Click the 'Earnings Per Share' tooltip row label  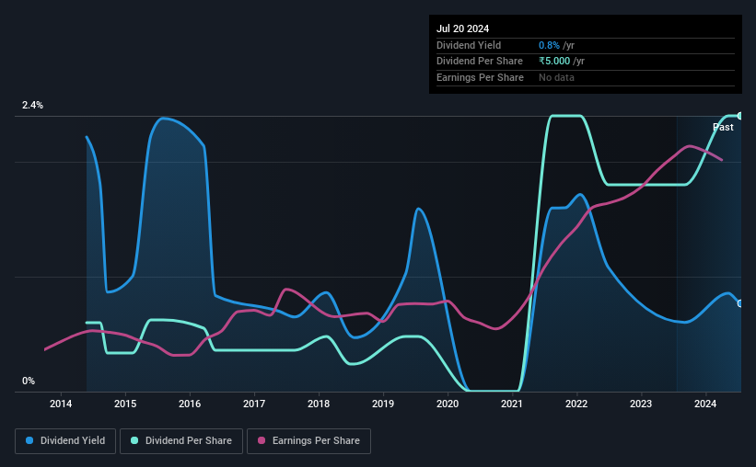pos(480,77)
